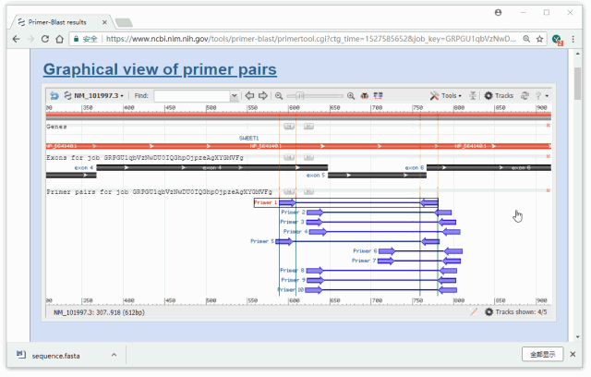Open the green browser extension icon
Image resolution: width=591 pixels, height=377 pixels.
pyautogui.click(x=557, y=39)
